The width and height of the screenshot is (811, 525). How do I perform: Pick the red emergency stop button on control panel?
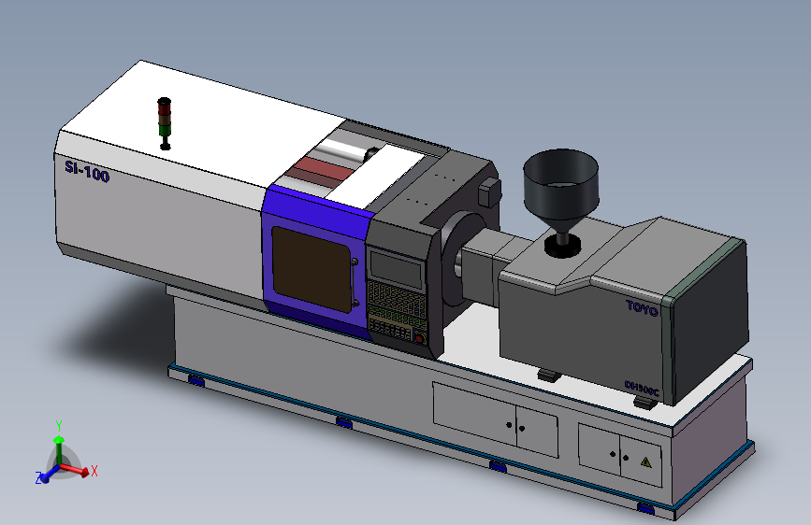(419, 339)
